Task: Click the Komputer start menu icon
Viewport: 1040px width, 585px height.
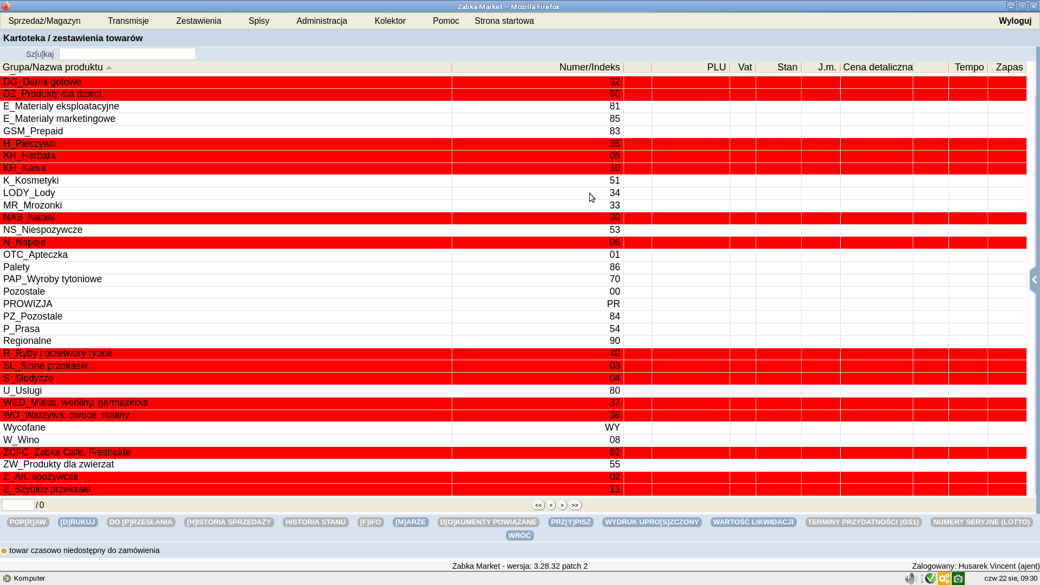Action: click(x=7, y=578)
